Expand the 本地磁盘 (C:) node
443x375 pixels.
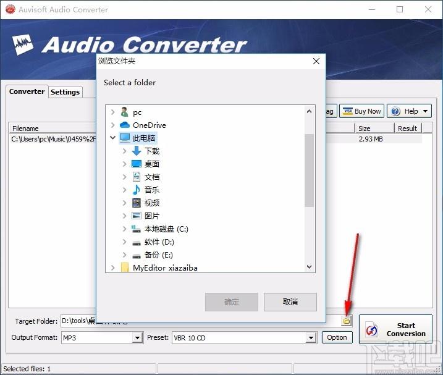click(x=125, y=229)
